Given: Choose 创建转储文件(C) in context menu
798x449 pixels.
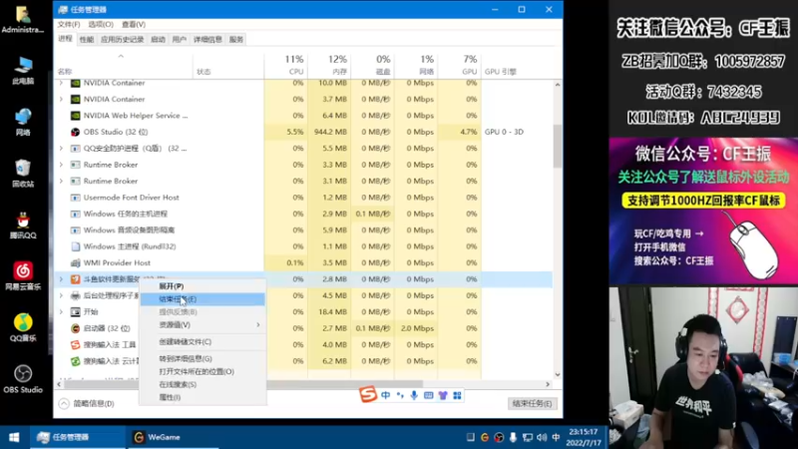Looking at the screenshot, I should [x=202, y=341].
